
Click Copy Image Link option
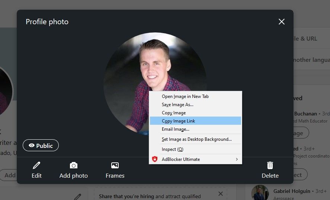[x=178, y=121]
